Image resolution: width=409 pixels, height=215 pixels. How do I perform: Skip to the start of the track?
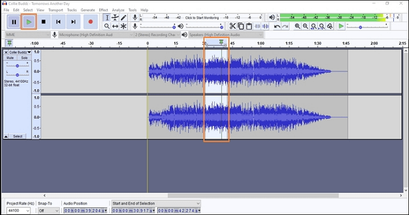click(58, 22)
